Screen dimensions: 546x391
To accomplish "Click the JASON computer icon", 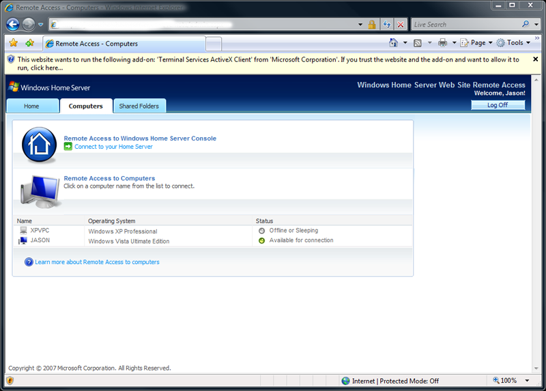I will (x=23, y=240).
